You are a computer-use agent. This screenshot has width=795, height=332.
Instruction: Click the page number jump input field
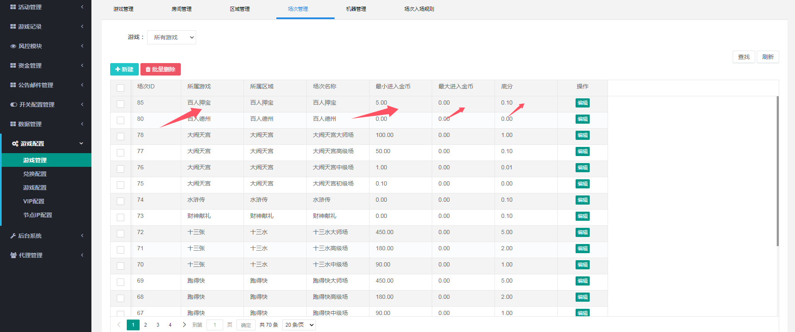point(215,325)
